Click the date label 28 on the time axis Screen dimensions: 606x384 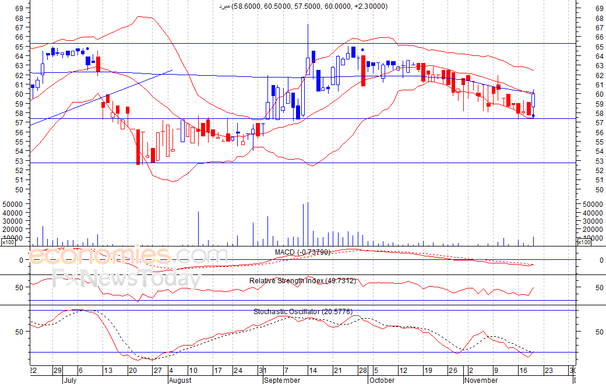[363, 371]
